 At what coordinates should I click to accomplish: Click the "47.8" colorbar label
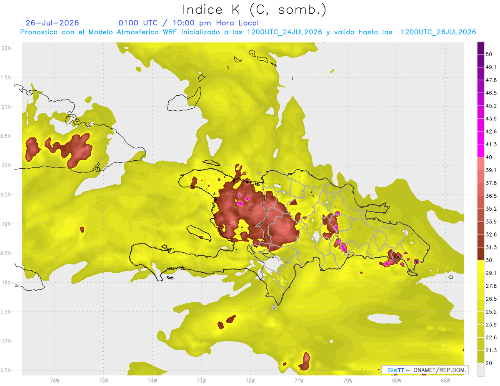point(491,80)
